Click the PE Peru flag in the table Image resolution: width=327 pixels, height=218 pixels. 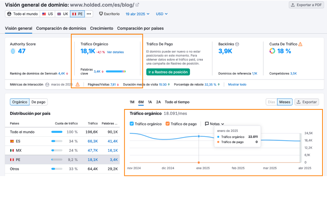click(12, 160)
